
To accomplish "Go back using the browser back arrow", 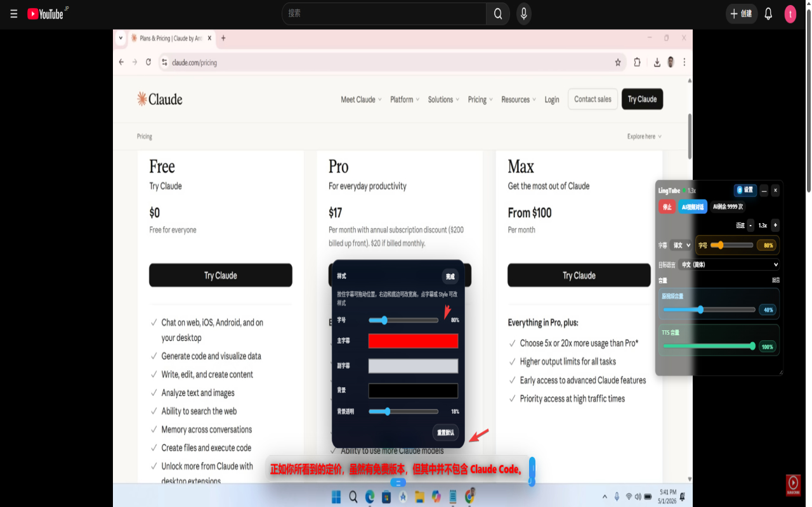I will (121, 62).
